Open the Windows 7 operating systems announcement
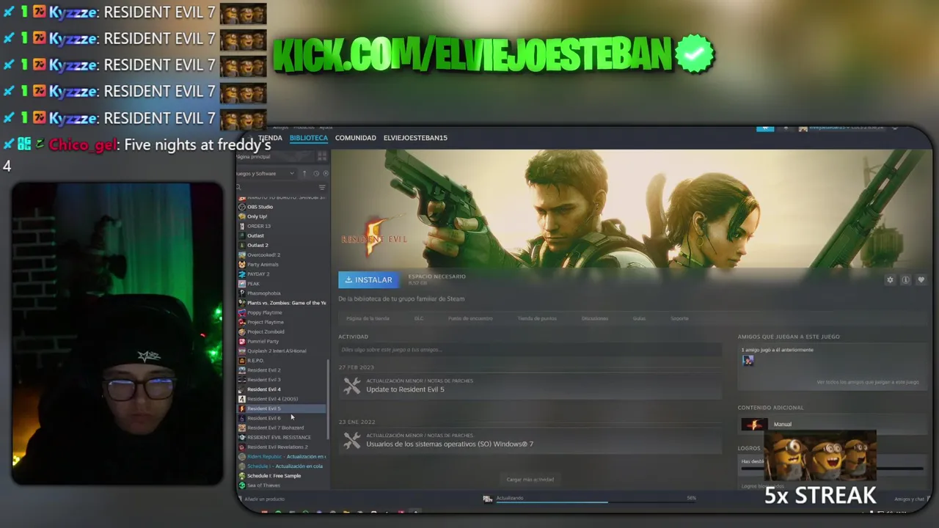The image size is (939, 528). pos(450,444)
